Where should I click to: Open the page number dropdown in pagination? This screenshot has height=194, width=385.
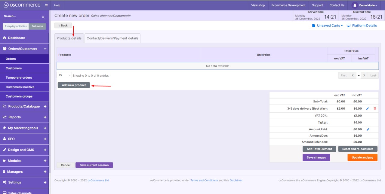[359, 75]
